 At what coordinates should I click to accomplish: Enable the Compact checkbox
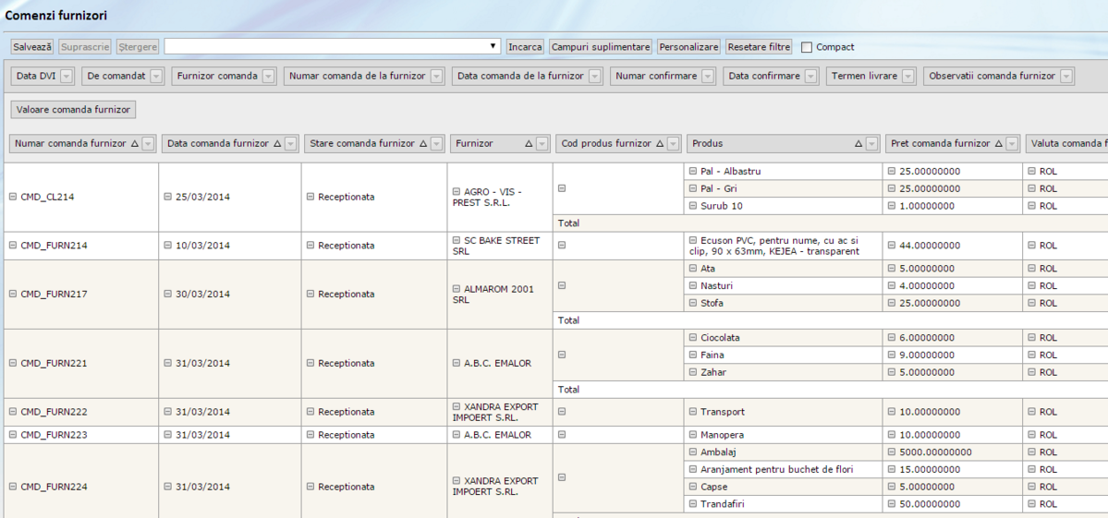click(x=807, y=47)
